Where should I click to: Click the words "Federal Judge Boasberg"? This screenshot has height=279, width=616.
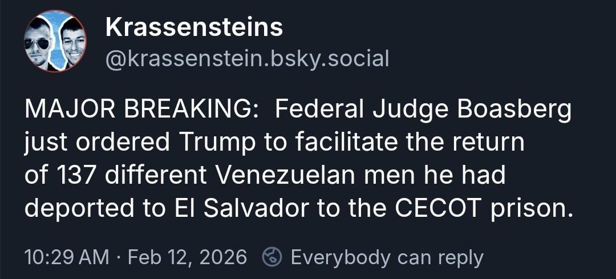423,110
